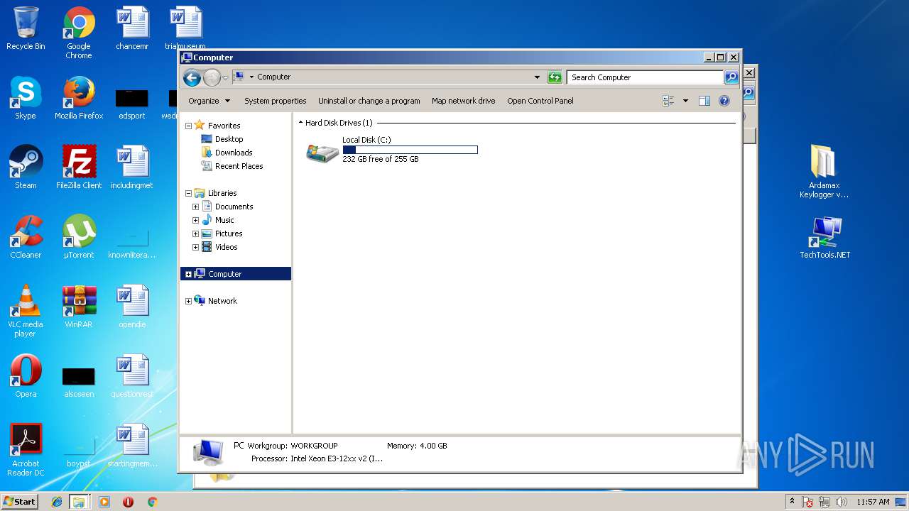This screenshot has width=909, height=511.
Task: Select the questionrest Word document icon
Action: 132,376
